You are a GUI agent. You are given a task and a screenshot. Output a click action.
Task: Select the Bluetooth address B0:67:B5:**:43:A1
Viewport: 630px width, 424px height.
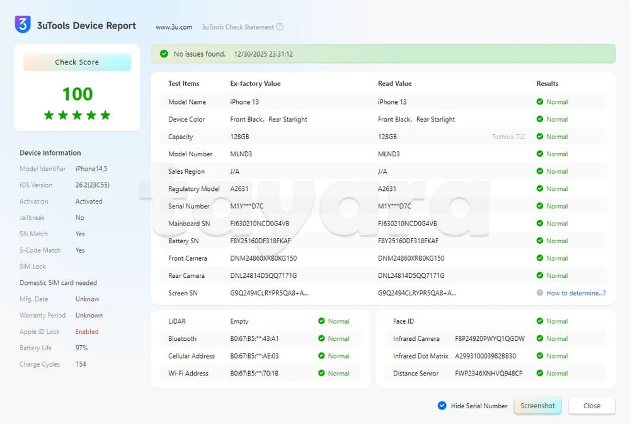(x=255, y=338)
